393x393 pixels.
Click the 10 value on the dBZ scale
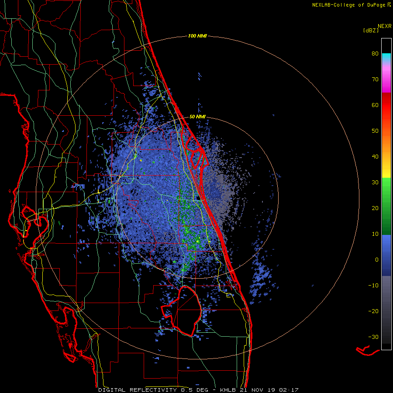pos(375,234)
